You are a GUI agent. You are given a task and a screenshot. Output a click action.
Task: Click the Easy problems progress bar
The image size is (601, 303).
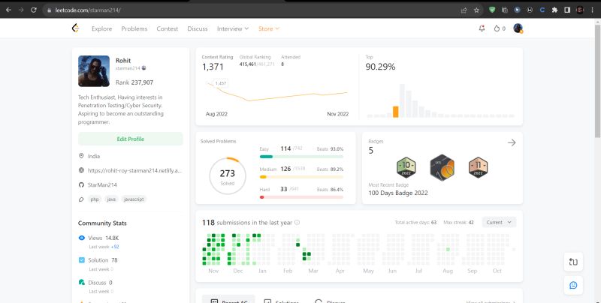point(301,157)
